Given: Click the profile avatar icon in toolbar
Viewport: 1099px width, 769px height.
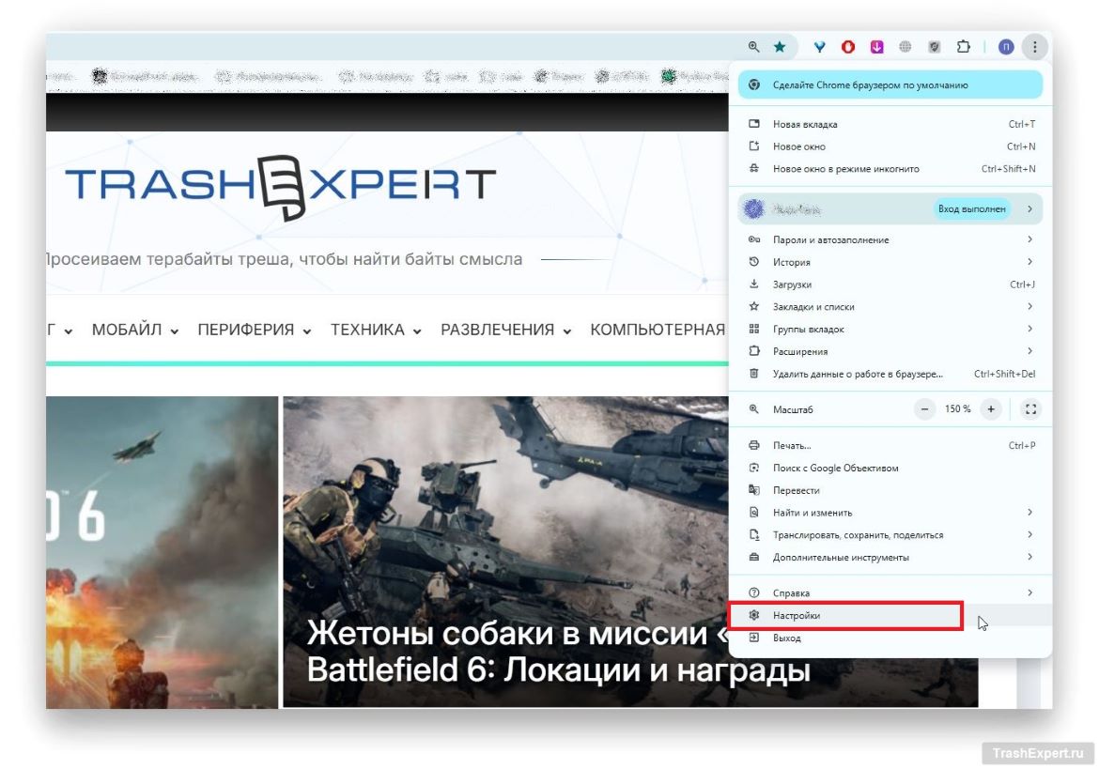Looking at the screenshot, I should [x=1006, y=47].
